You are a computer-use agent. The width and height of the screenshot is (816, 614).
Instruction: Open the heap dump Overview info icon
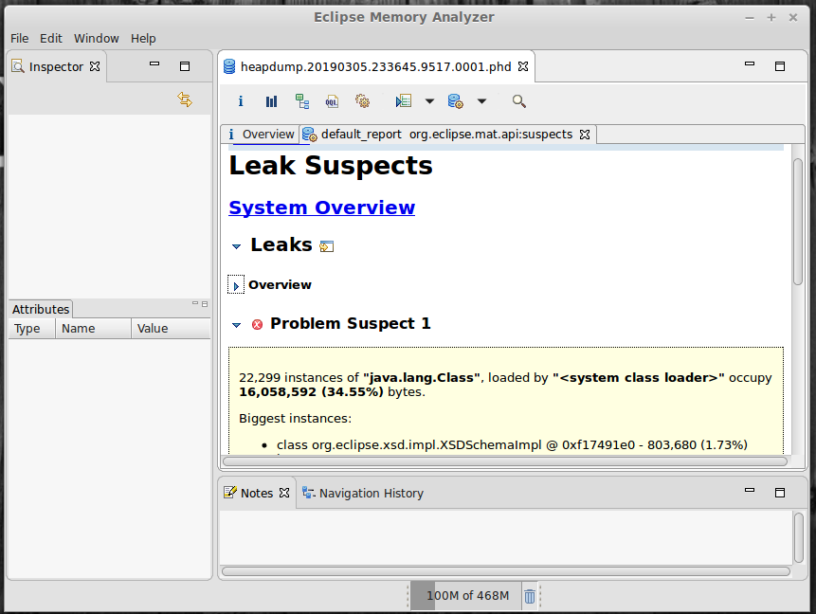(241, 101)
